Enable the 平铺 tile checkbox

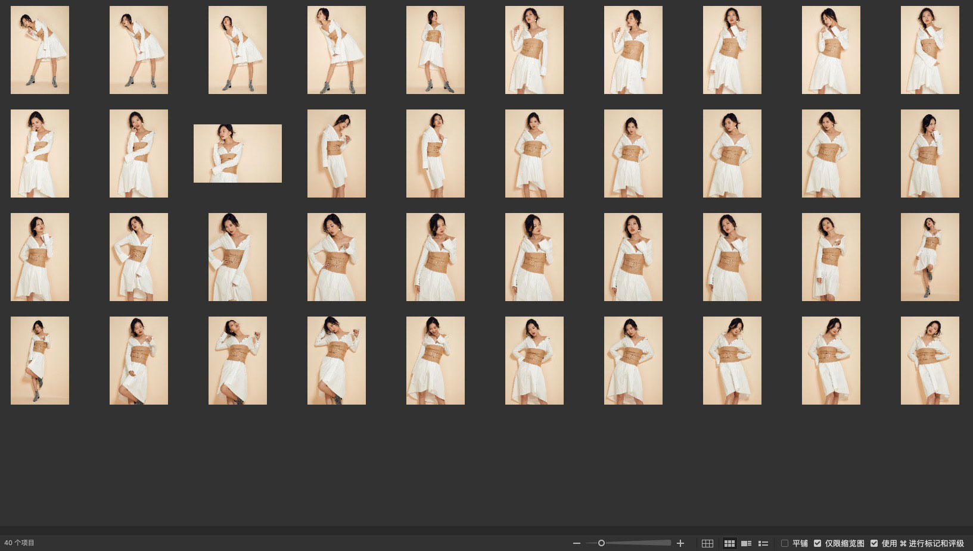point(785,543)
